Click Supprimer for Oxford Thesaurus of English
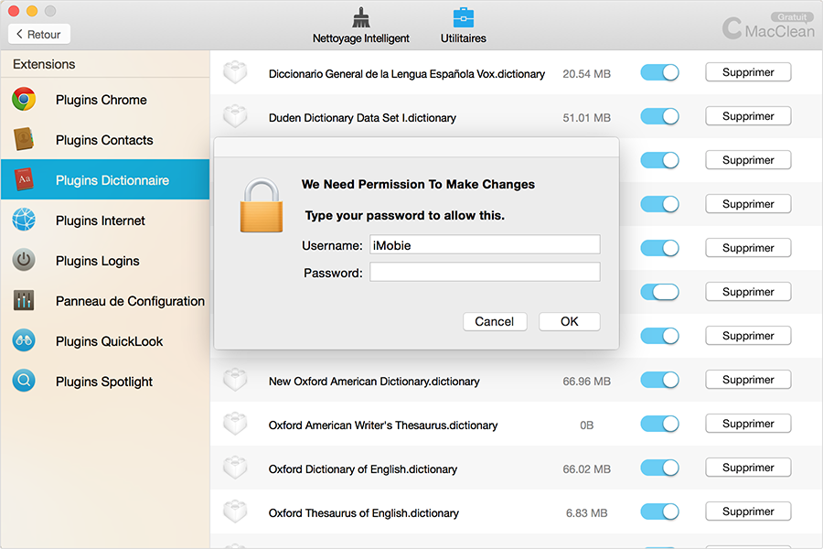 pyautogui.click(x=748, y=511)
